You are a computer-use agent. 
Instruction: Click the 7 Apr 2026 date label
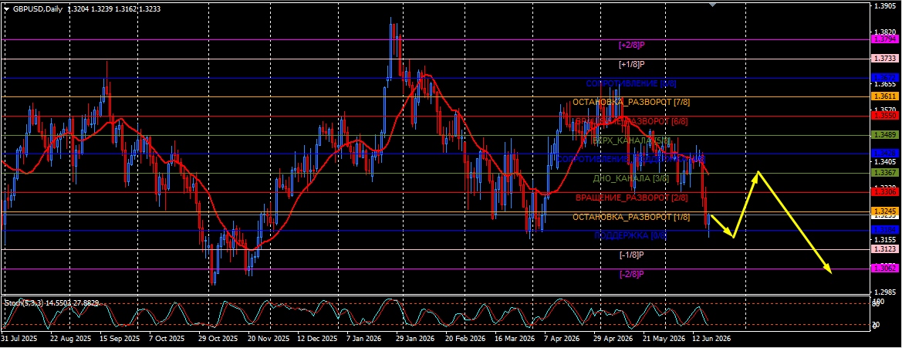point(562,339)
